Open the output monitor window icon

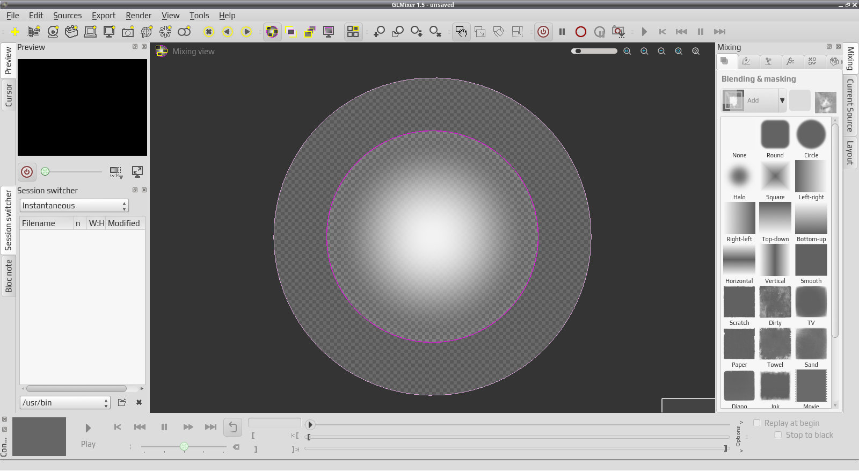pyautogui.click(x=329, y=32)
